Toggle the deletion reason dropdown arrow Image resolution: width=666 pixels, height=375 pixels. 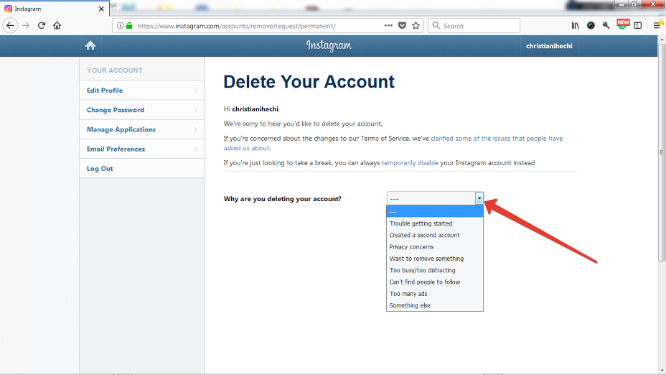(479, 198)
